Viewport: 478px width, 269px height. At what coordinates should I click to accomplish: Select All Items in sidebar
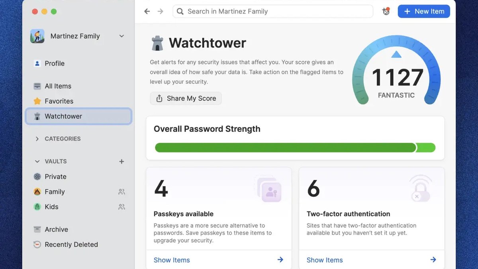click(x=79, y=86)
